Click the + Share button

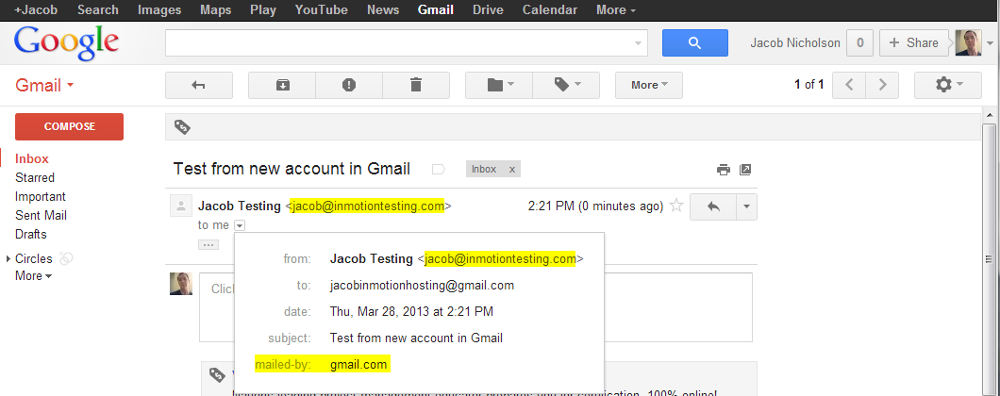point(913,42)
